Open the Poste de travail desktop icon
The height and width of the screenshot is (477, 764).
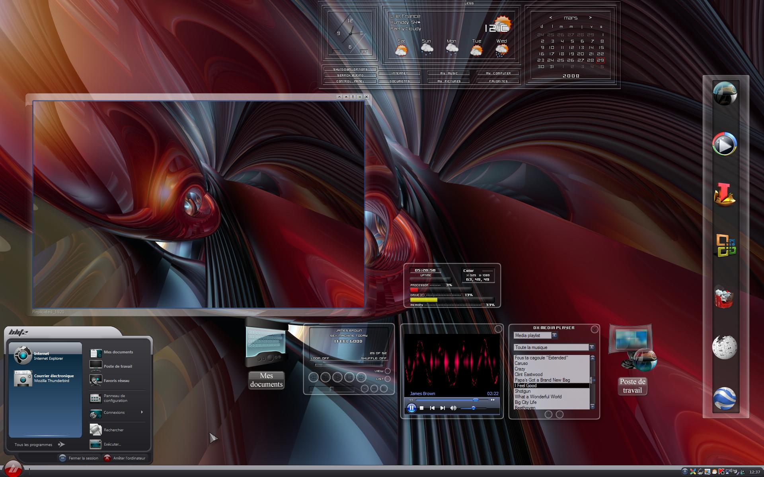click(x=632, y=360)
